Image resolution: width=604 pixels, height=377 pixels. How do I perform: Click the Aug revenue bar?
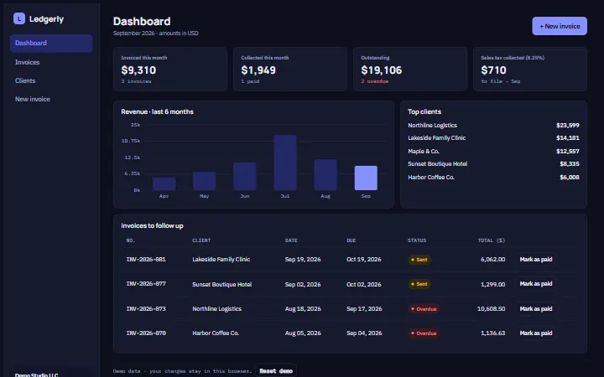[325, 174]
